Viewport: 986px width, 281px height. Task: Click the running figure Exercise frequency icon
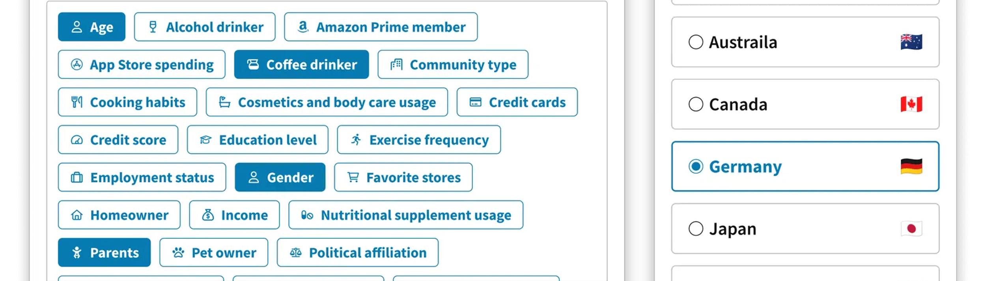pyautogui.click(x=356, y=140)
